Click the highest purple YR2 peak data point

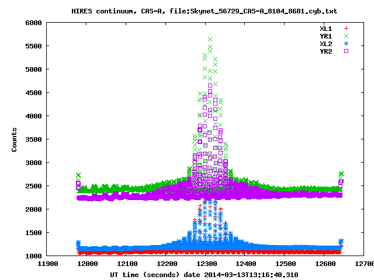[210, 85]
